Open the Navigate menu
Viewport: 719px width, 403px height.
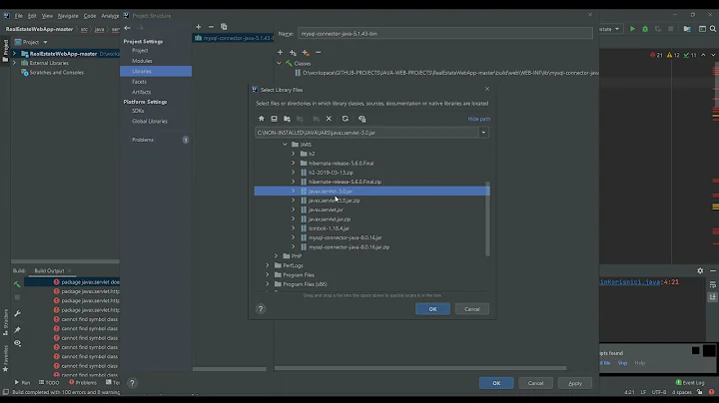[68, 16]
